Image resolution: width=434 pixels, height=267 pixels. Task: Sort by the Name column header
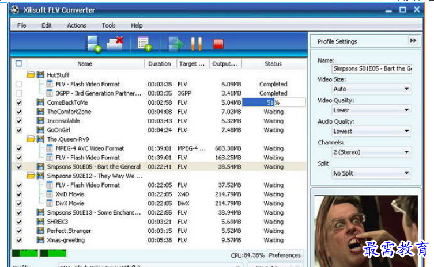(85, 63)
